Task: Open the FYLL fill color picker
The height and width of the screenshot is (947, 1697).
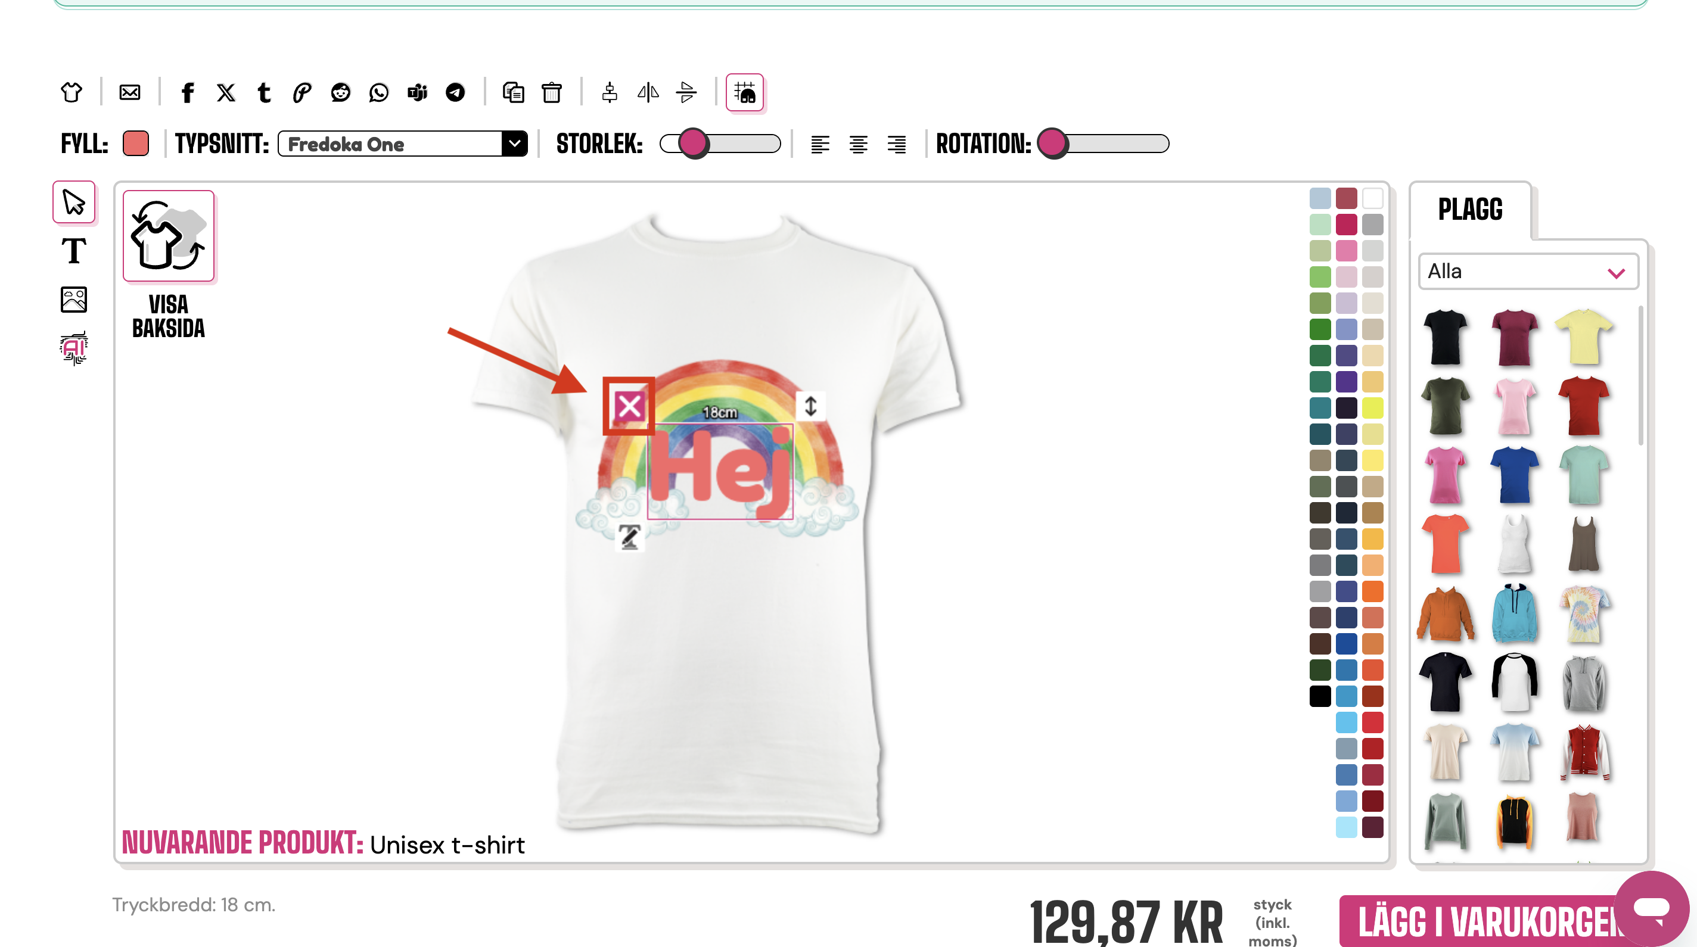Action: pos(136,144)
